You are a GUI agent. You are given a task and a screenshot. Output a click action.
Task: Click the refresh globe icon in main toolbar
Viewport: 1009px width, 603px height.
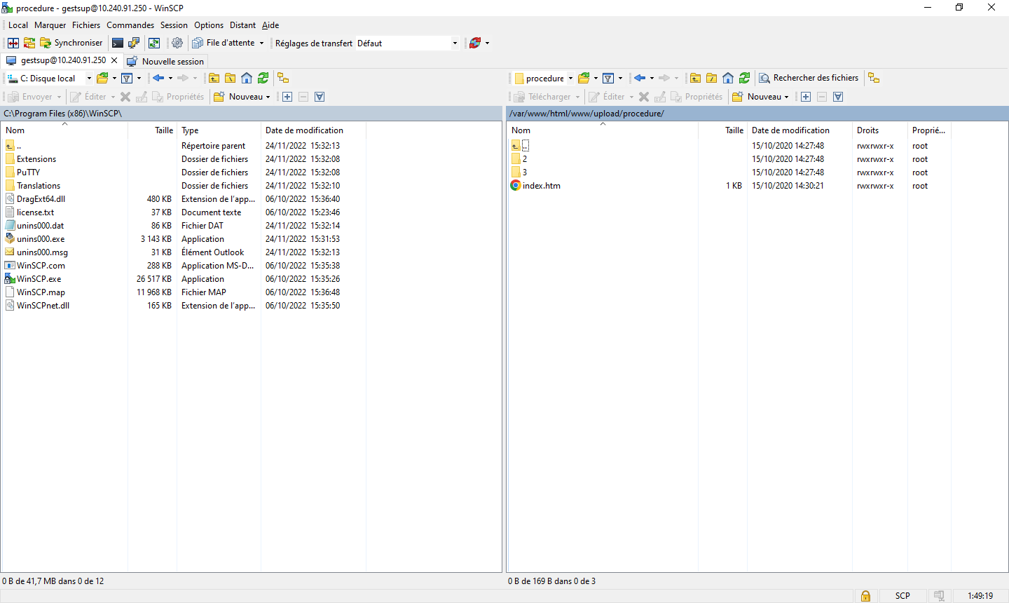475,43
